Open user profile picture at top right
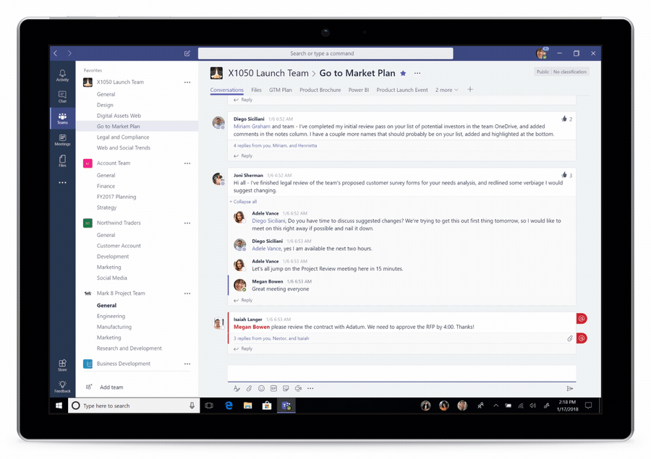 tap(541, 53)
